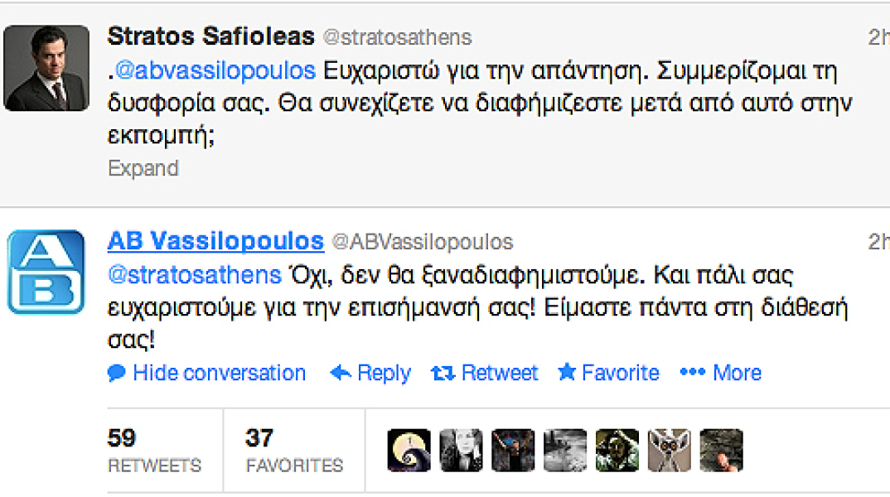
Task: Click the Reply arrow icon
Action: [x=341, y=374]
